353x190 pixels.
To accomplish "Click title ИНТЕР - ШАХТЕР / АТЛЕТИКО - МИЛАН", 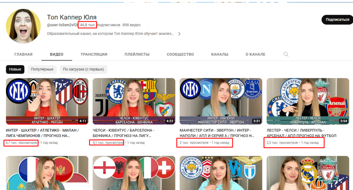I will pos(42,133).
